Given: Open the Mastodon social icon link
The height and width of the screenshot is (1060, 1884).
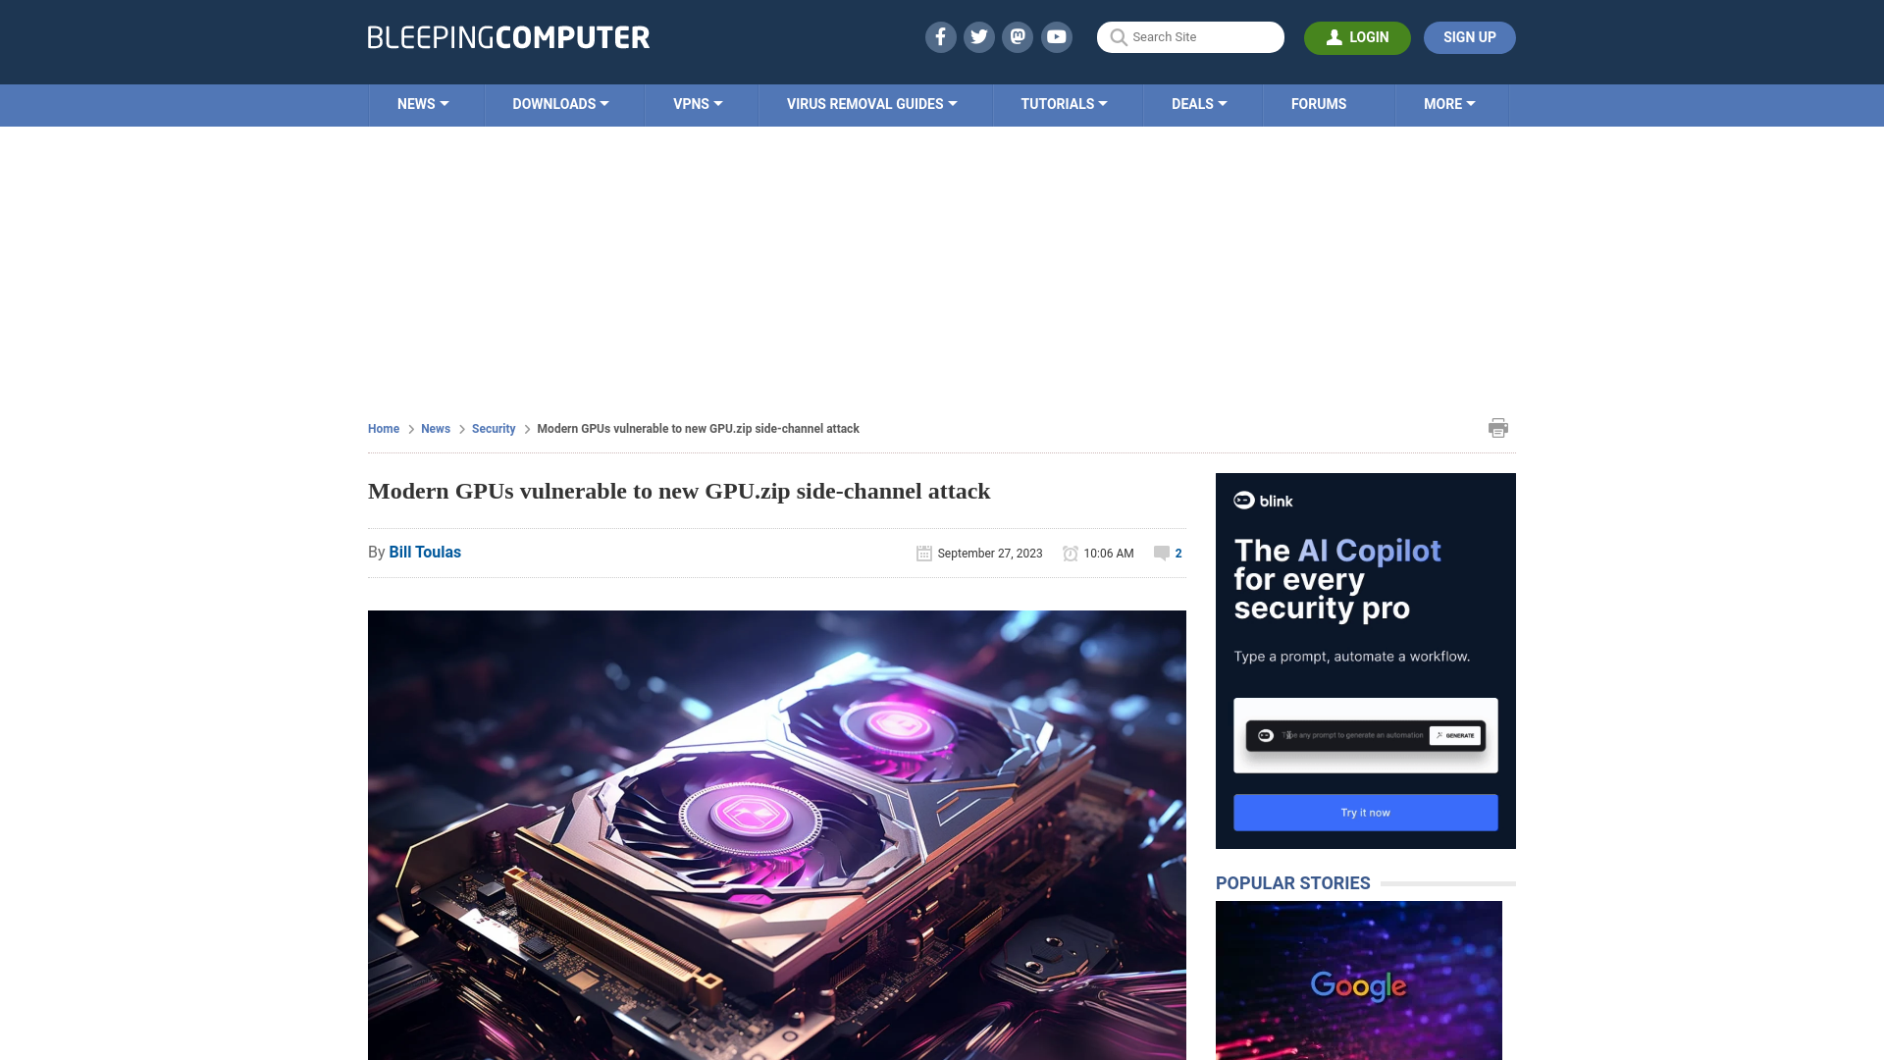Looking at the screenshot, I should [x=1017, y=36].
